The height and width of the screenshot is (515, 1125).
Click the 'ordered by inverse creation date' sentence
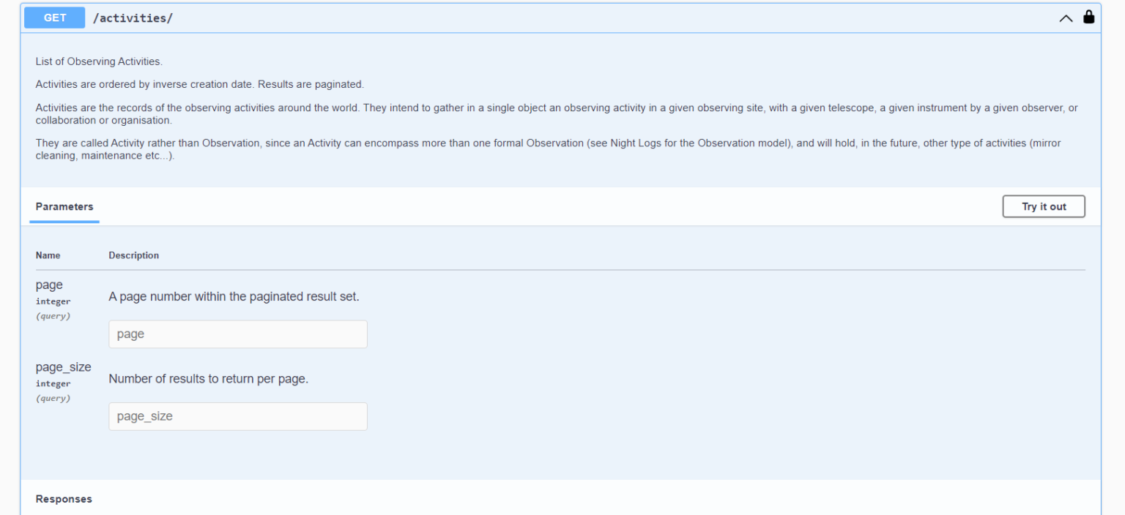coord(199,84)
